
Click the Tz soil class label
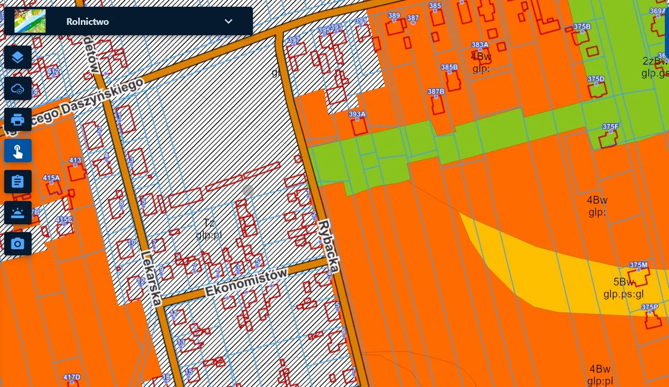point(209,223)
